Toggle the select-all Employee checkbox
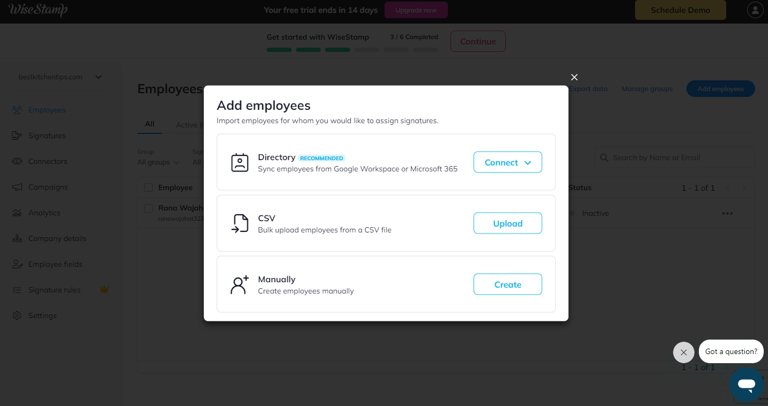 coord(149,187)
